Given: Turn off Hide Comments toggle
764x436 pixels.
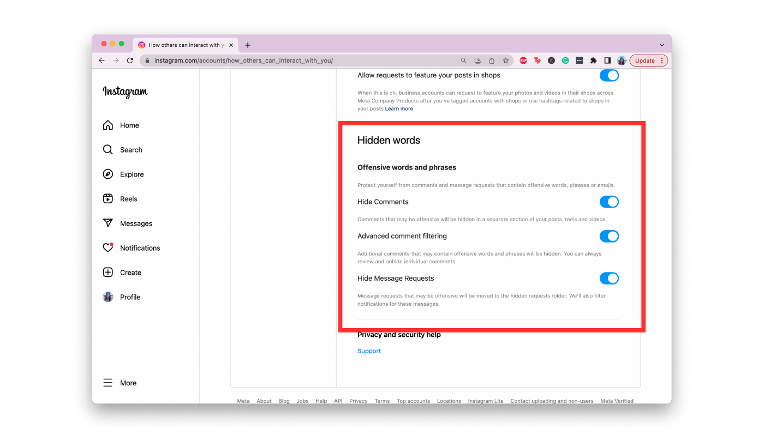Looking at the screenshot, I should coord(609,202).
